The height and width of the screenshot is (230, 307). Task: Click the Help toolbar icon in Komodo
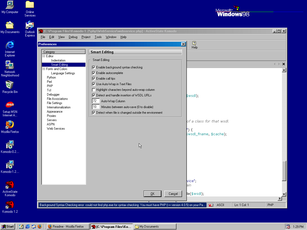[195, 45]
